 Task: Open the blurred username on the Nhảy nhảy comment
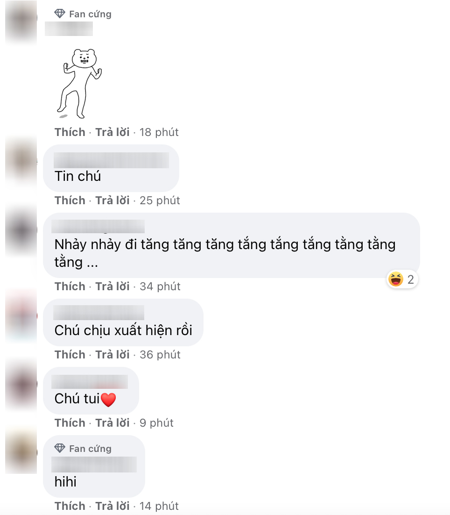point(98,226)
